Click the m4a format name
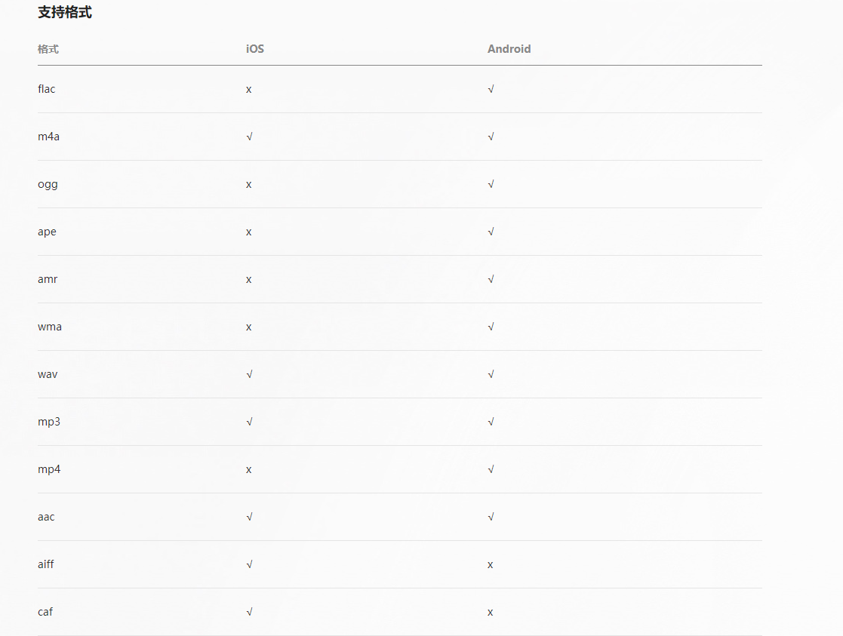Screen dimensions: 843x636 click(x=48, y=137)
